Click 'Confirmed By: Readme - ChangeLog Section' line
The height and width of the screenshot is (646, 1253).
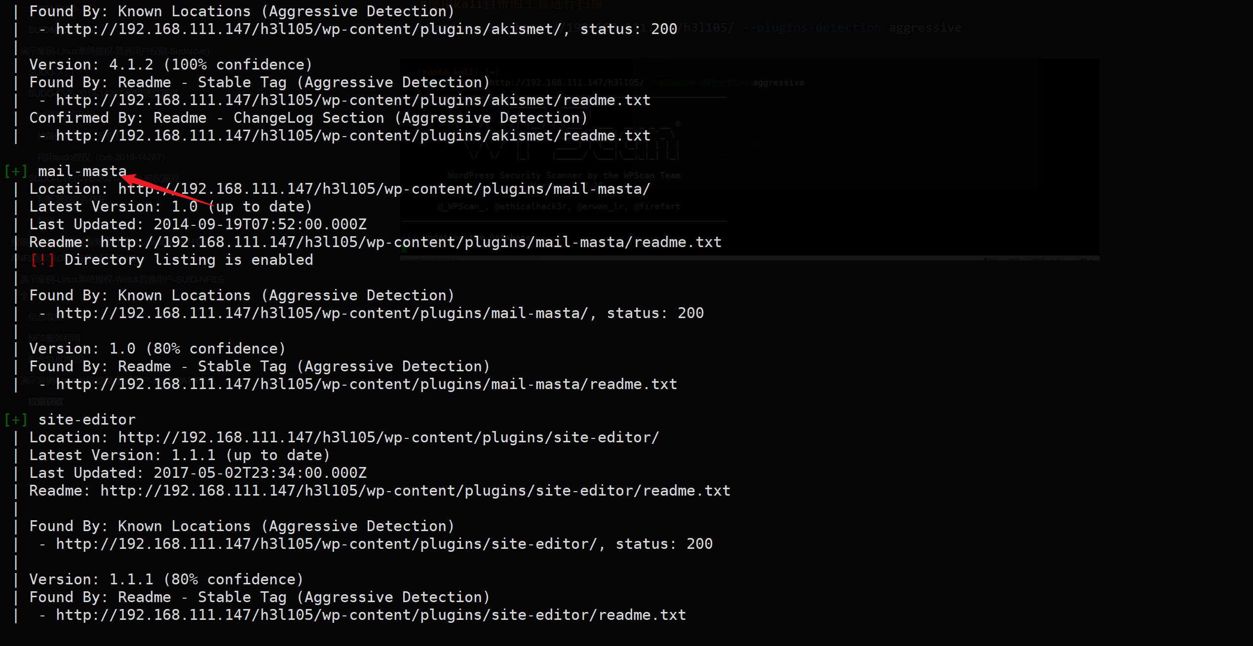click(308, 118)
